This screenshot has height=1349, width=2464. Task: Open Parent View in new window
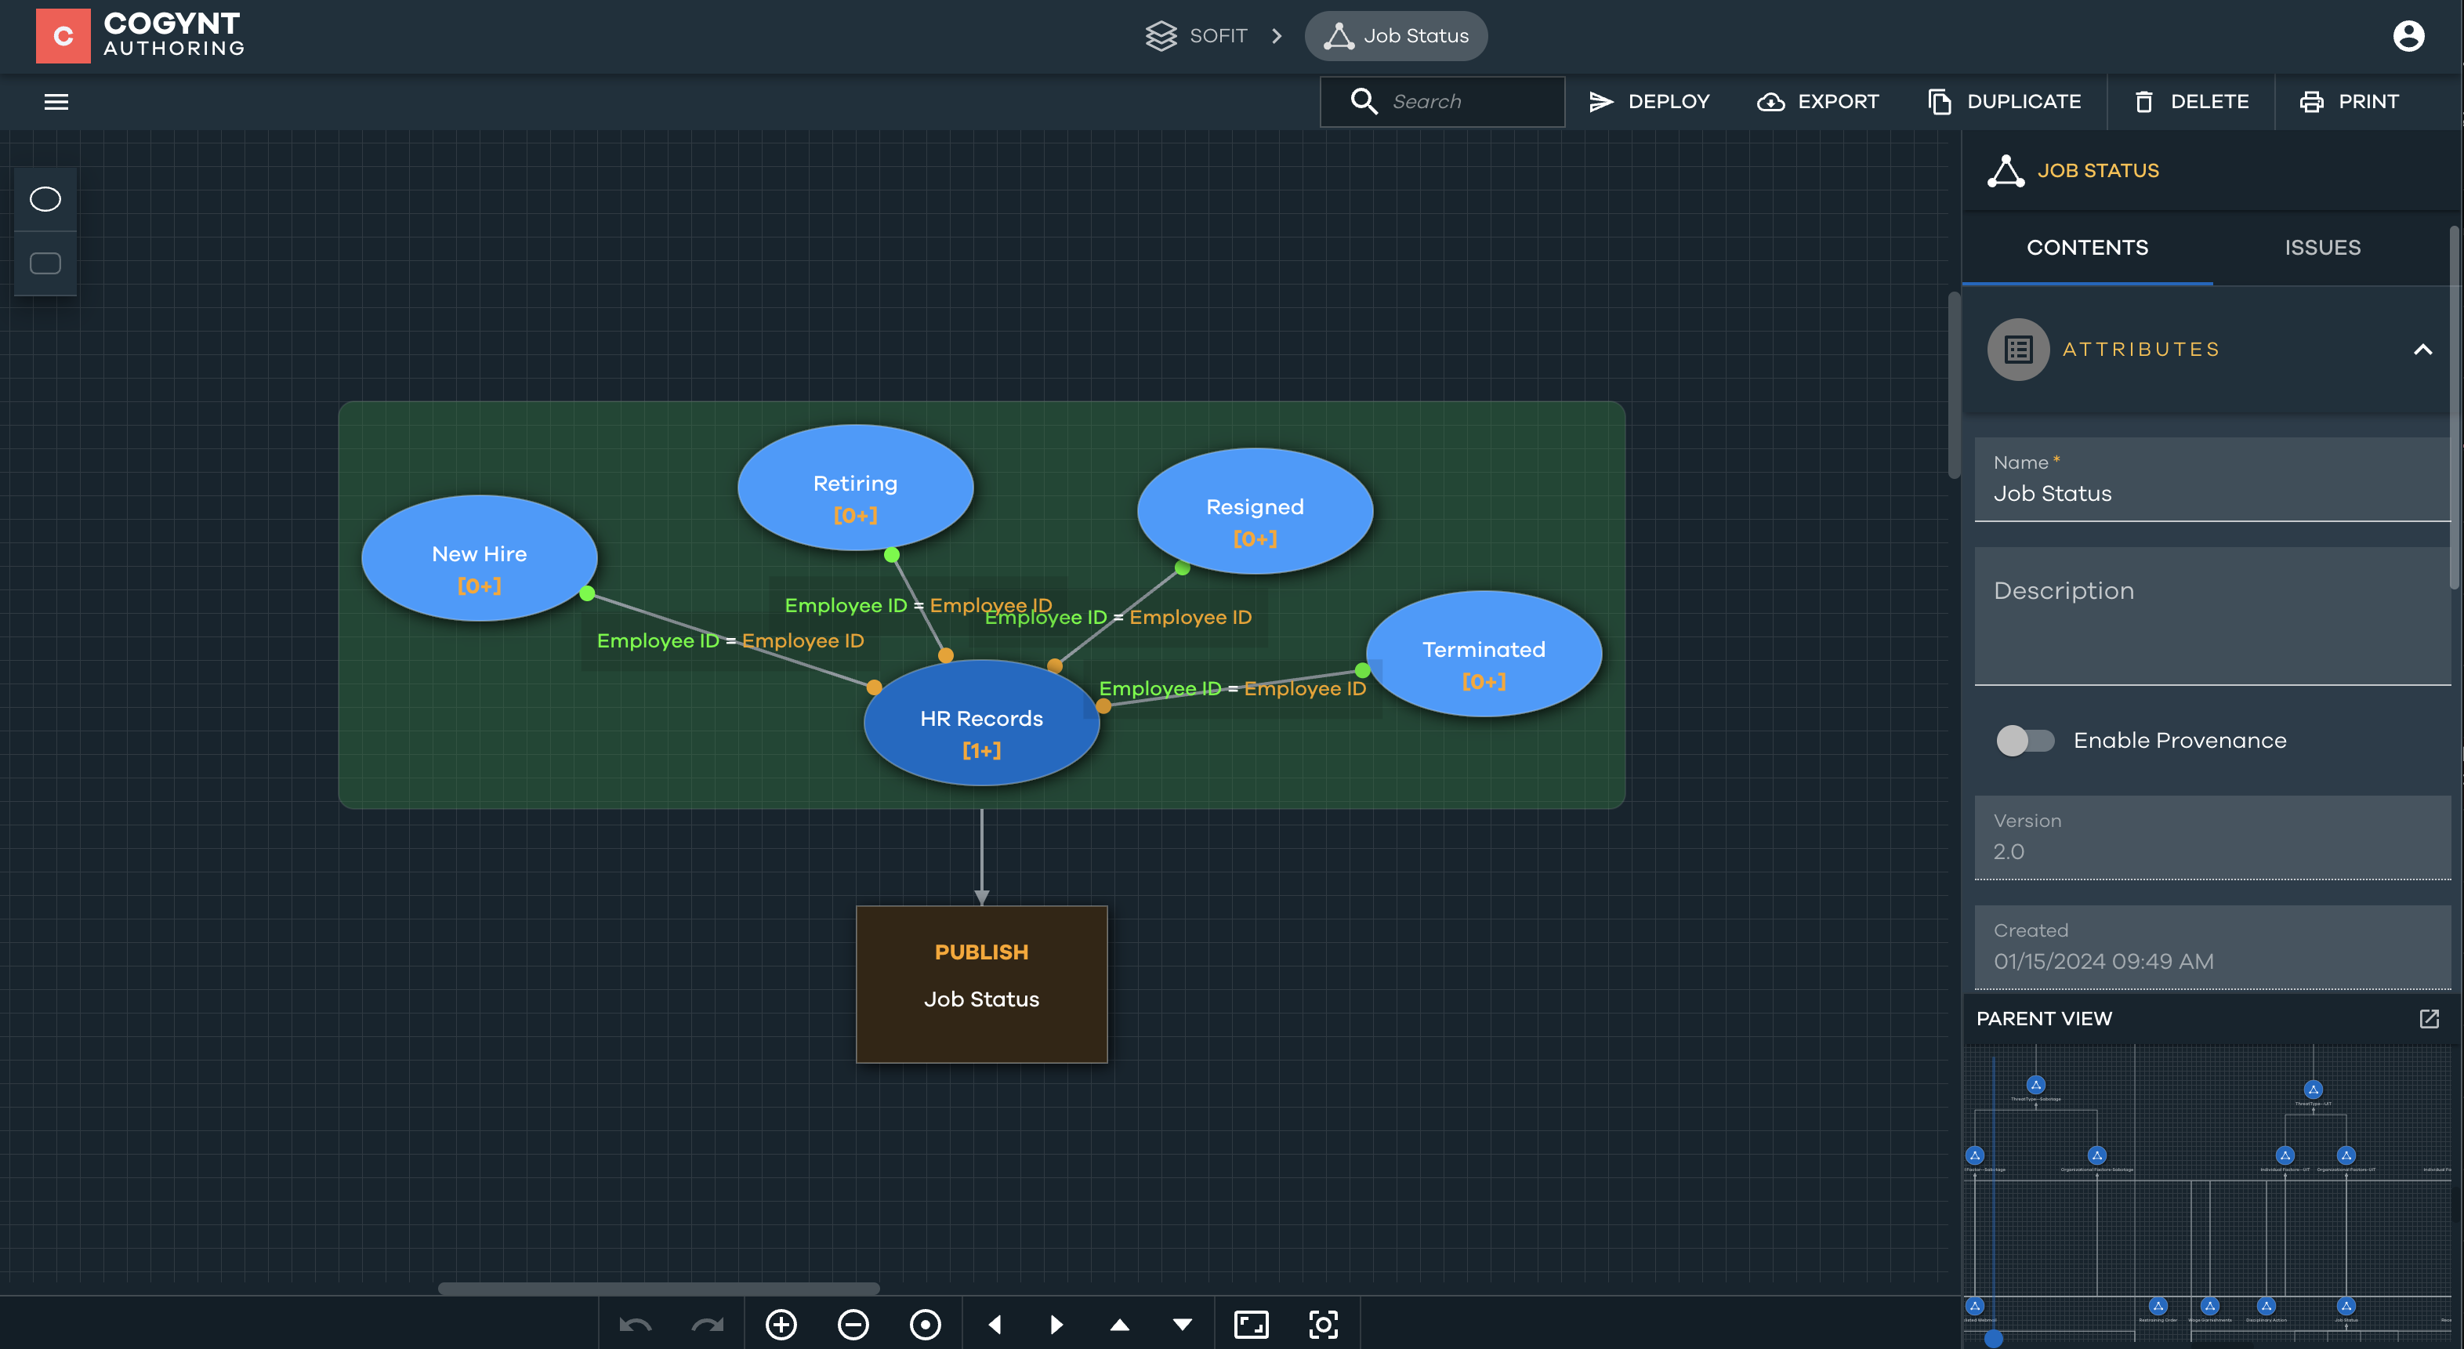pyautogui.click(x=2429, y=1018)
